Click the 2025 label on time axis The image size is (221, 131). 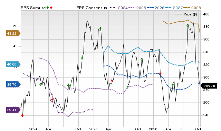pos(93,129)
